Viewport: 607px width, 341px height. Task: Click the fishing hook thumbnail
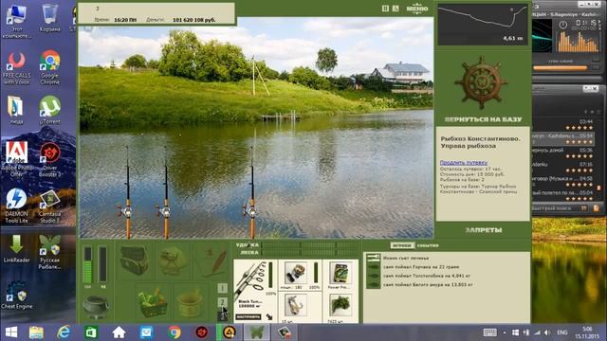(295, 305)
